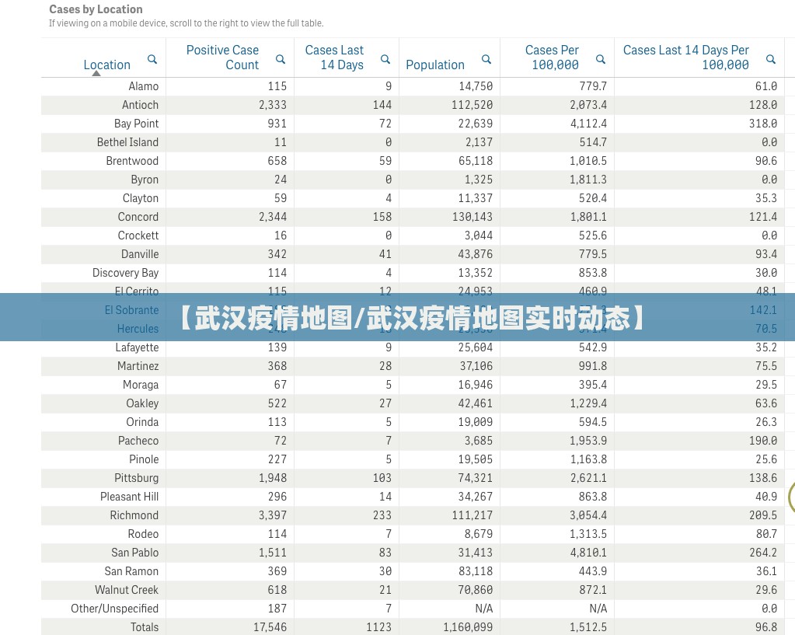Sort by Positive Case Count header

(222, 58)
